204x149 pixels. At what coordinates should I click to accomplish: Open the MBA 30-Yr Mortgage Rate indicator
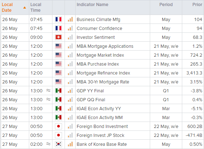point(103,82)
